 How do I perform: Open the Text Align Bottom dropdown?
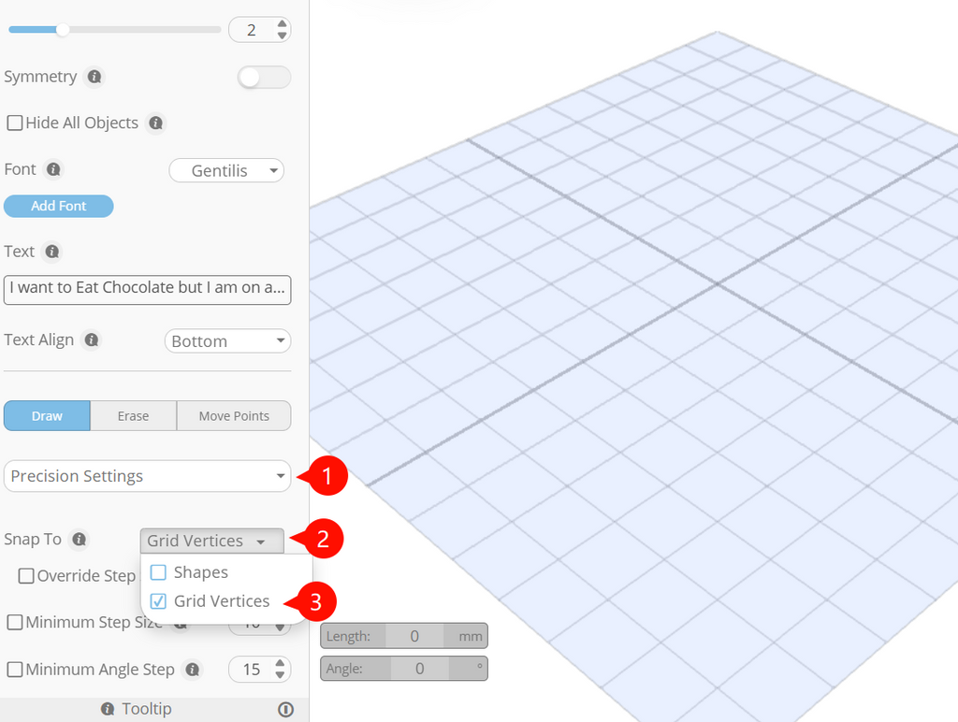[x=227, y=340]
